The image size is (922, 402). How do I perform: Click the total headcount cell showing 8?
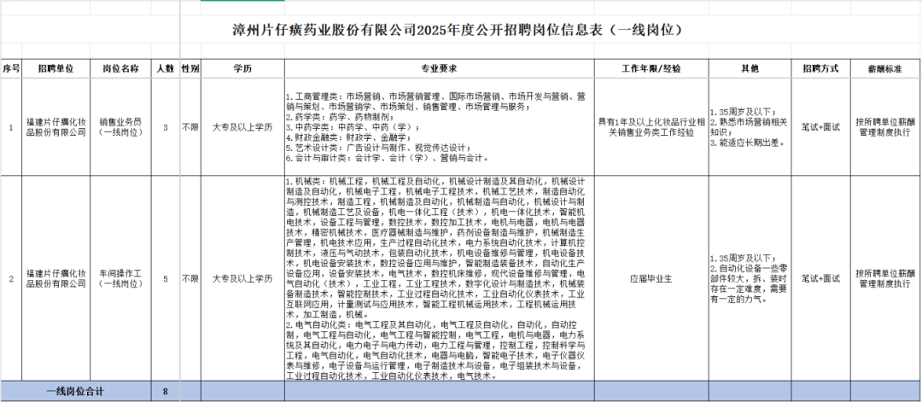pos(165,392)
